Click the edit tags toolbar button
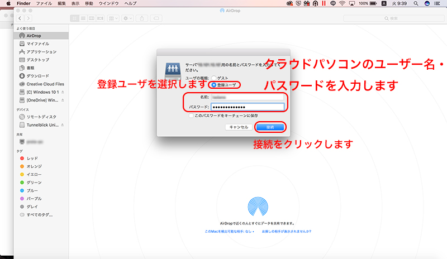Image resolution: width=447 pixels, height=259 pixels. [156, 18]
